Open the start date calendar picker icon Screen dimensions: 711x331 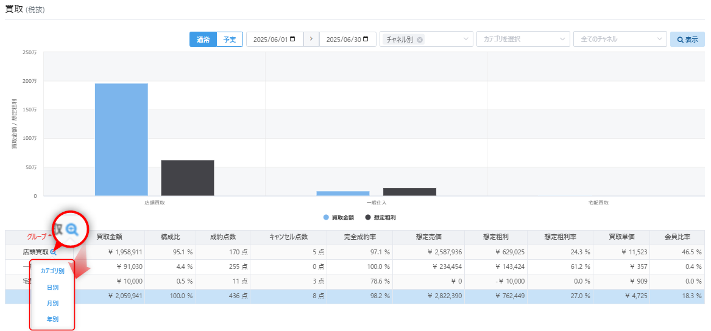tap(292, 40)
